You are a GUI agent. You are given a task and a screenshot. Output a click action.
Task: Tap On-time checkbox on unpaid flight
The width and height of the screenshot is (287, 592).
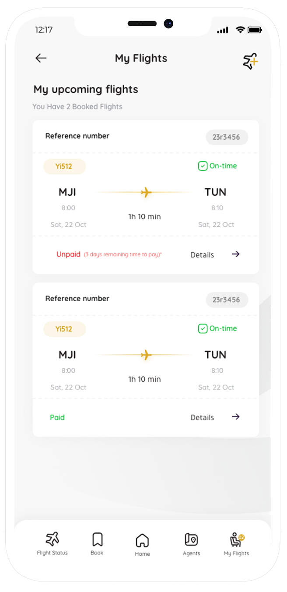(x=203, y=166)
